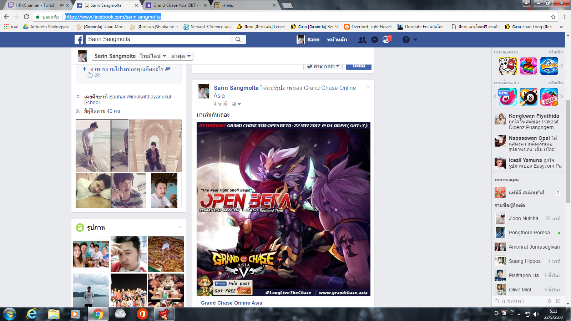The image size is (571, 321).
Task: Launch the 8 Ball Pool game icon
Action: (x=529, y=97)
